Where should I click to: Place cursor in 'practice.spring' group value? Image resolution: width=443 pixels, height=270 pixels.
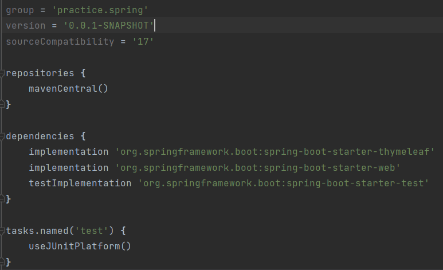tap(100, 10)
